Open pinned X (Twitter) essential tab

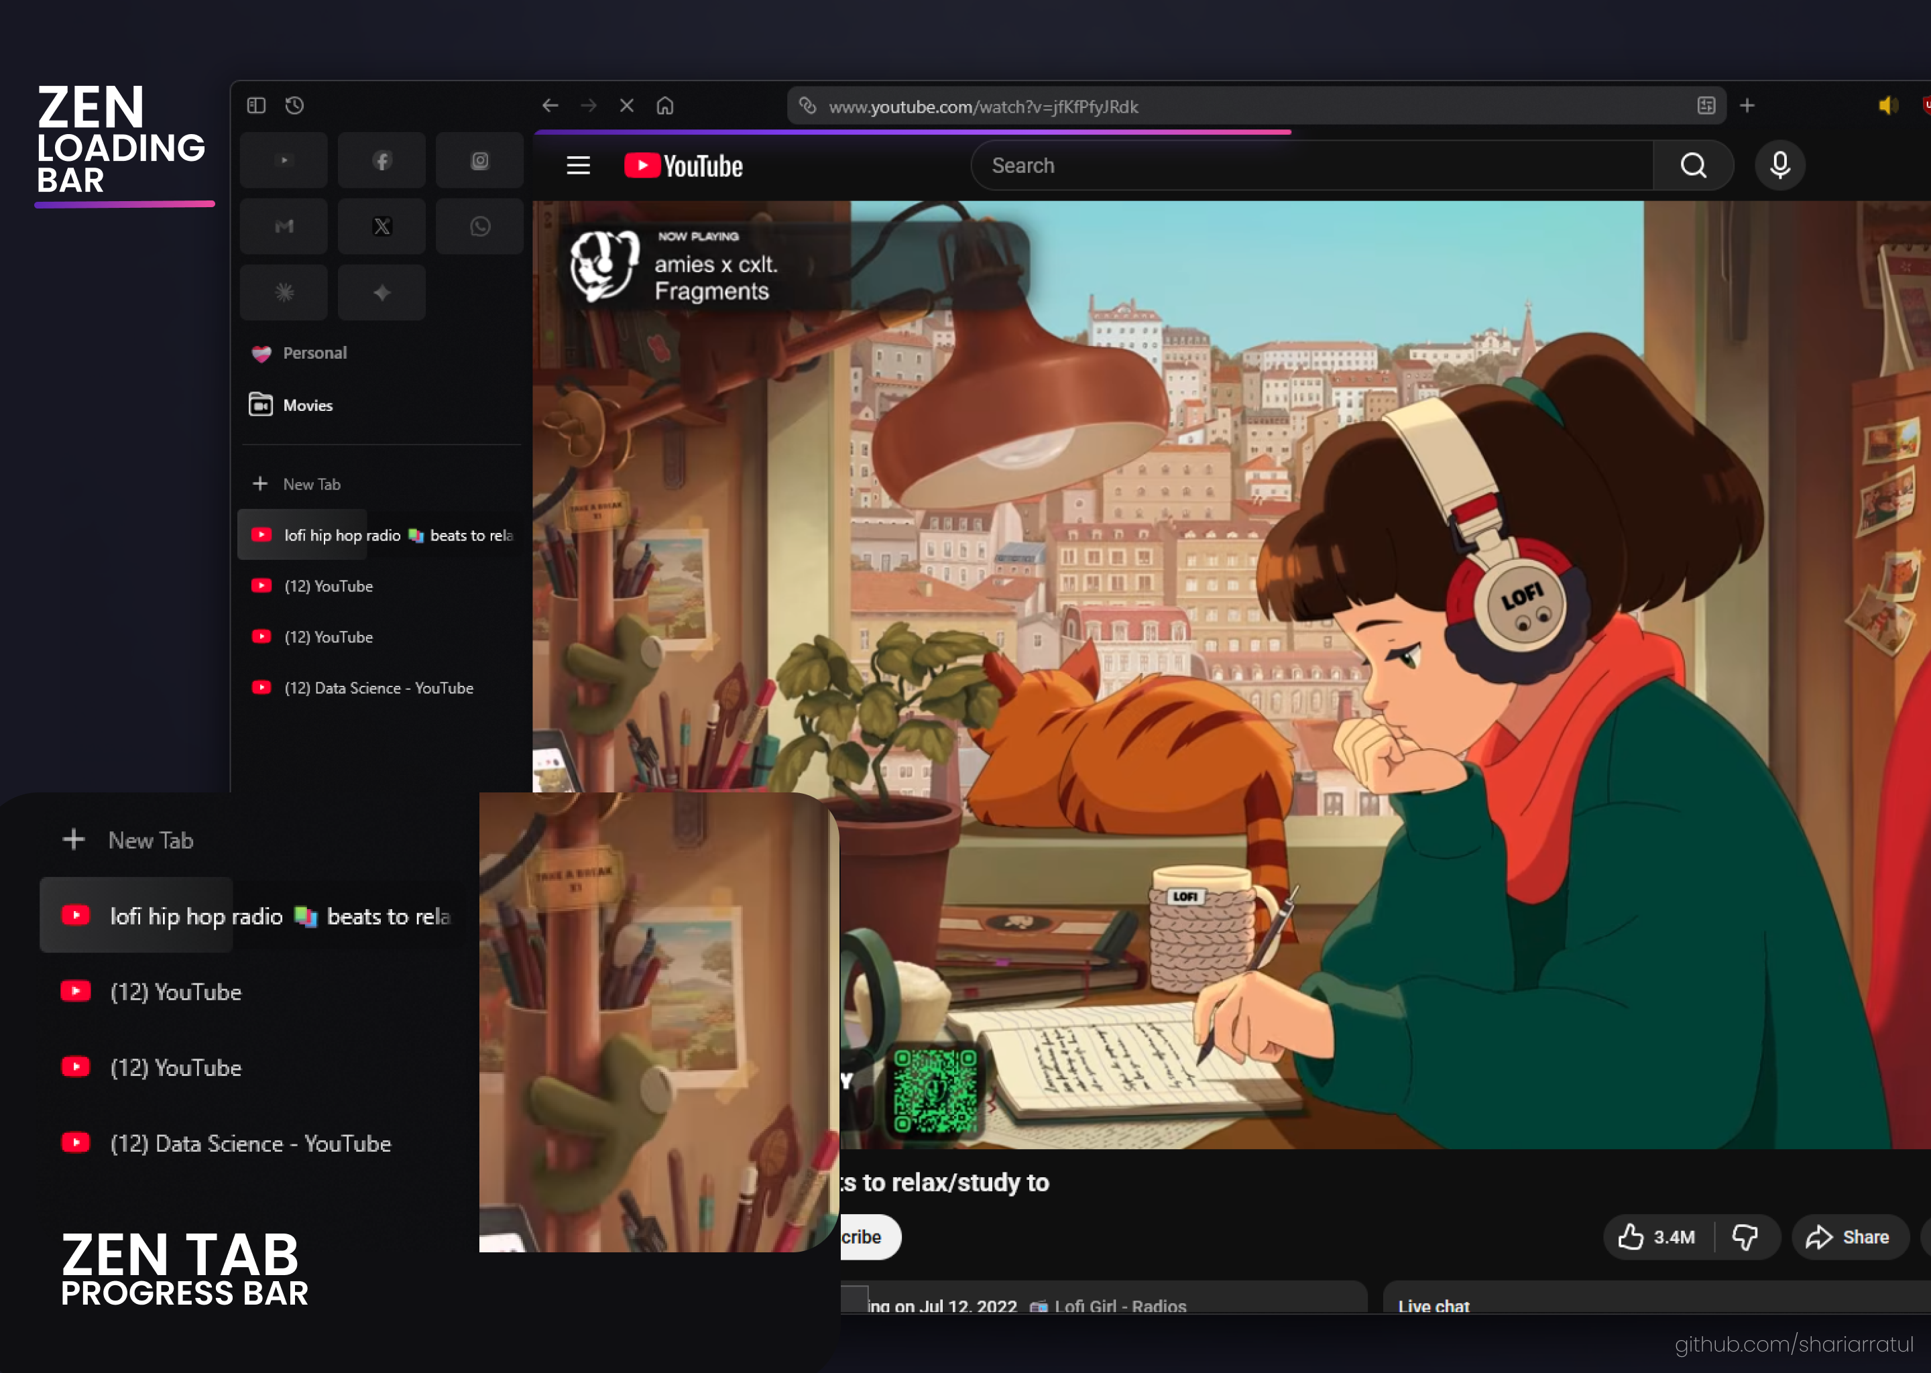tap(382, 227)
